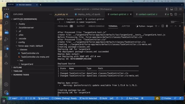Split the terminal panel
The height and width of the screenshot is (104, 185).
coord(162,26)
